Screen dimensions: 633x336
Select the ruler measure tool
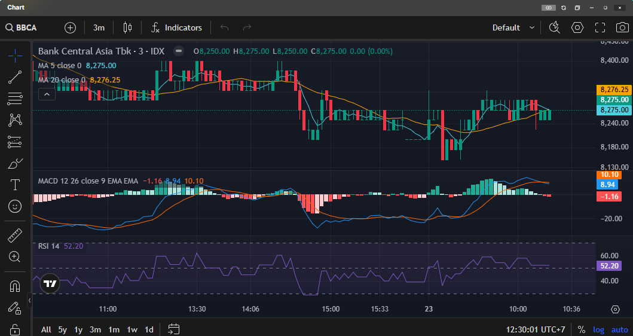point(15,235)
